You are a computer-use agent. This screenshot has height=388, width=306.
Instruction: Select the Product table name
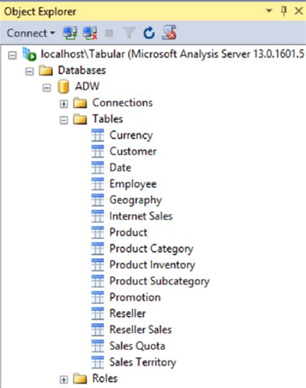click(x=128, y=232)
